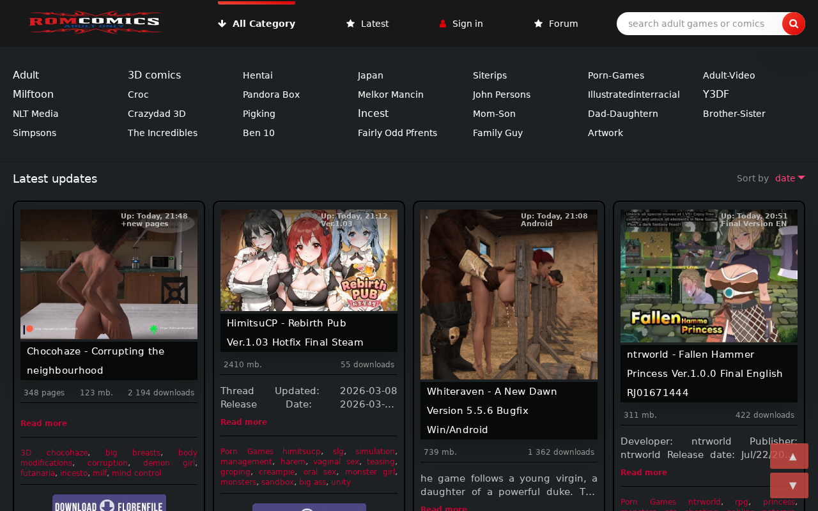
Task: Click the Download Florenfile button
Action: [109, 503]
